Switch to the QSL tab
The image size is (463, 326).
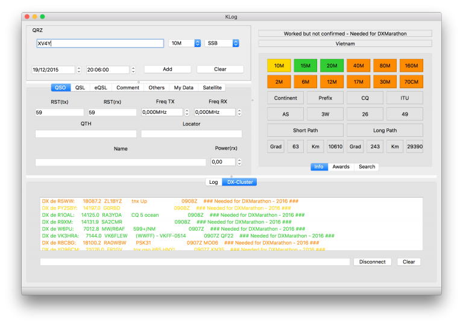pyautogui.click(x=80, y=87)
